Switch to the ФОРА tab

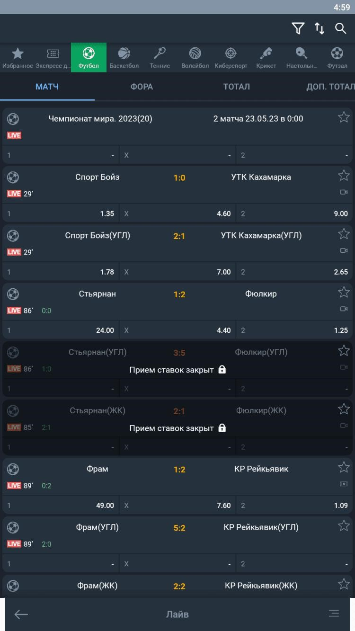click(x=142, y=87)
